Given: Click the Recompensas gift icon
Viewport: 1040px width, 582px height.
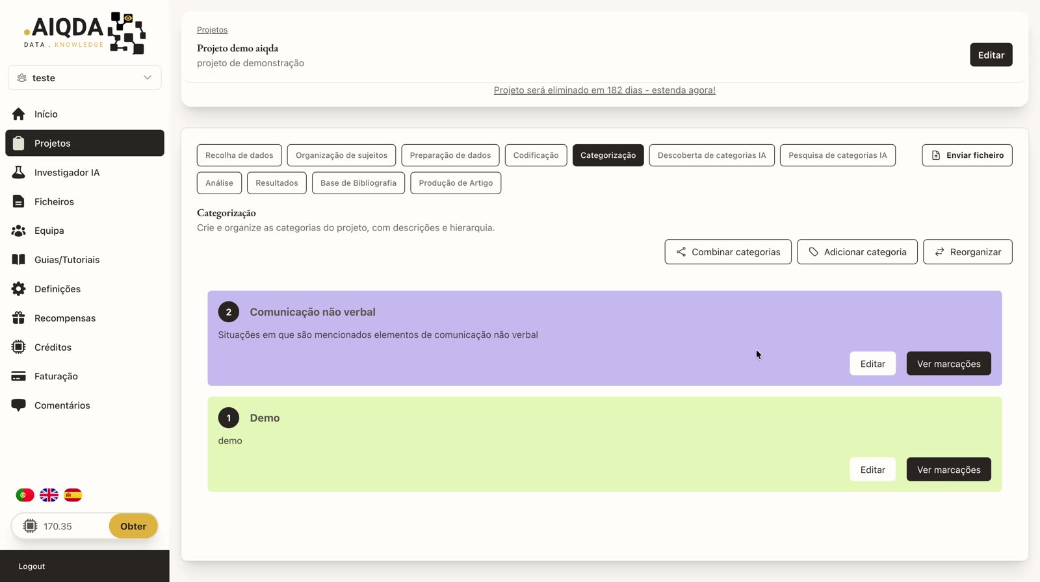Looking at the screenshot, I should pyautogui.click(x=19, y=318).
